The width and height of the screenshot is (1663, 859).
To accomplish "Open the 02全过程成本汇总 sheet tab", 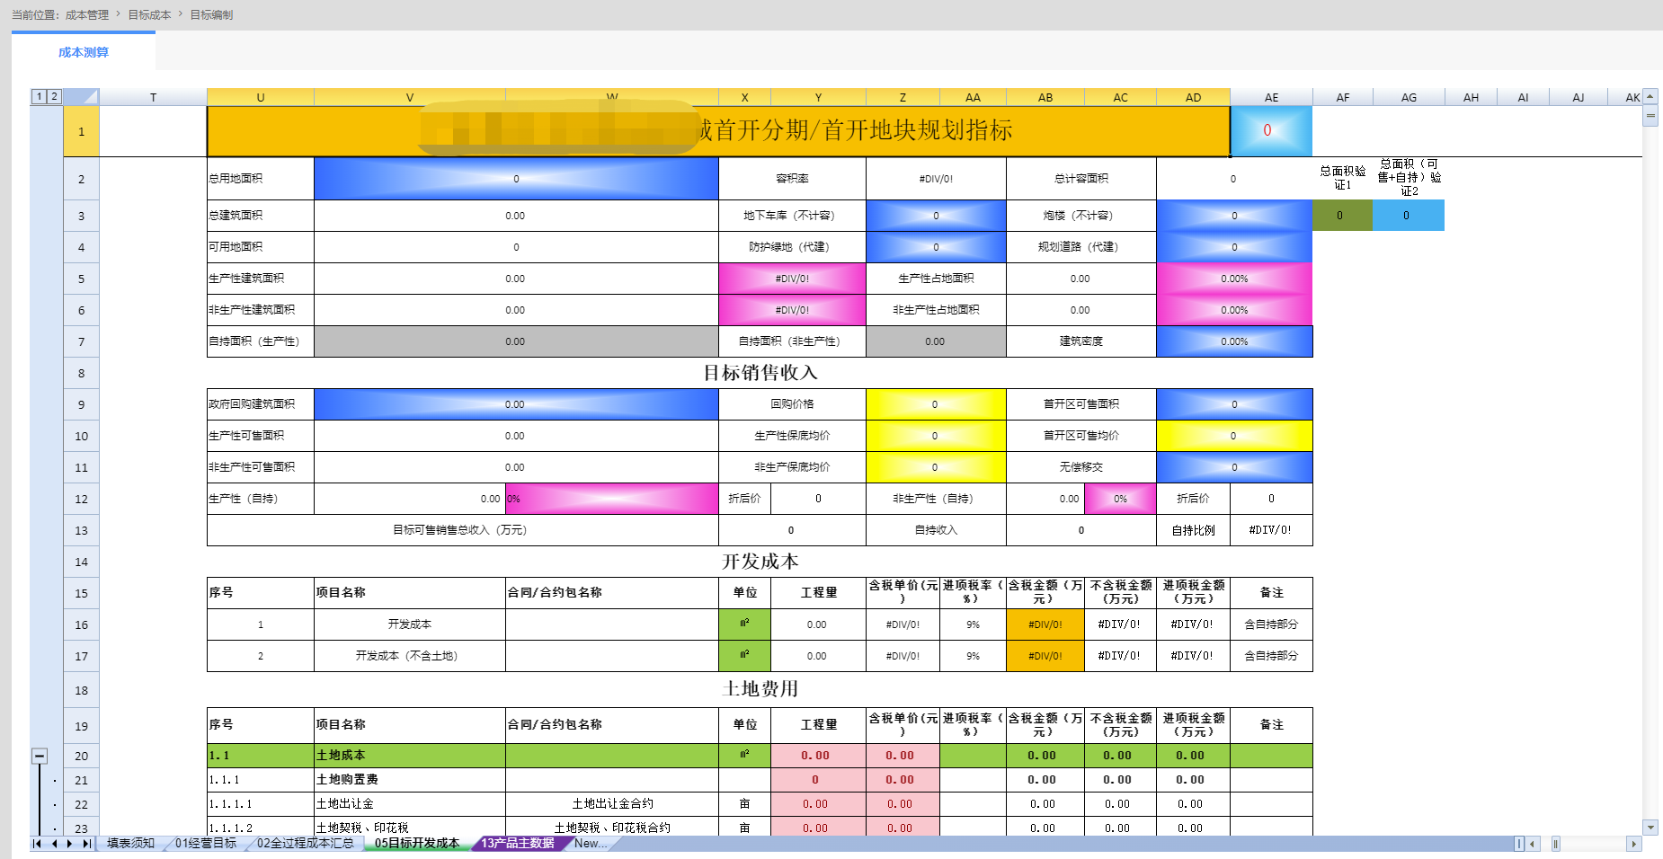I will [305, 844].
